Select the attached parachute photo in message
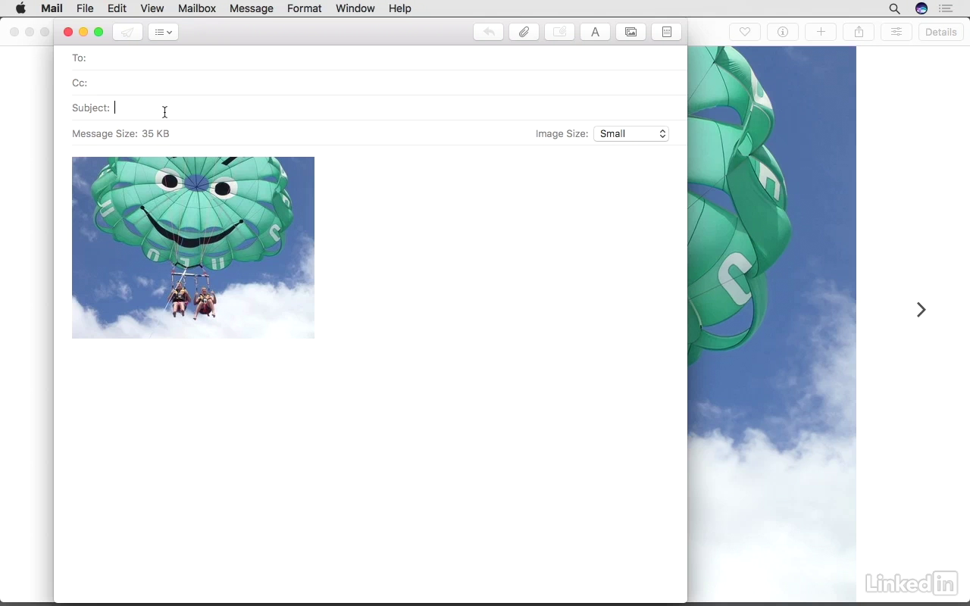The height and width of the screenshot is (606, 970). tap(193, 248)
